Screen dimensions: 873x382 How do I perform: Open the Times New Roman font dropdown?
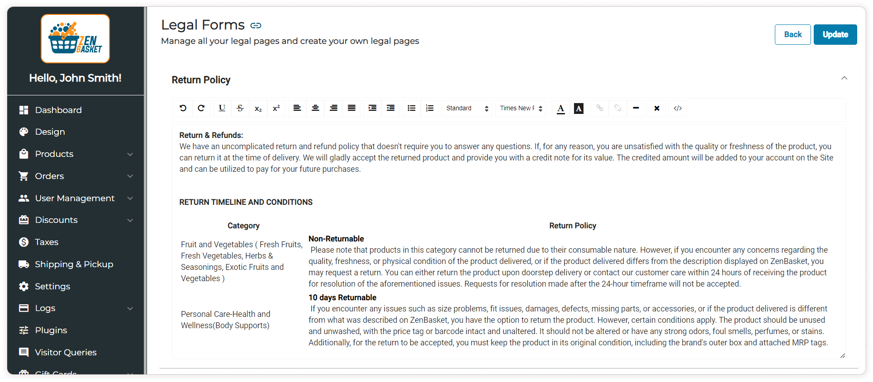[521, 108]
